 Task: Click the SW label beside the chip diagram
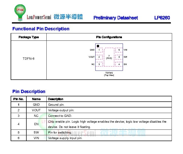point(125,57)
